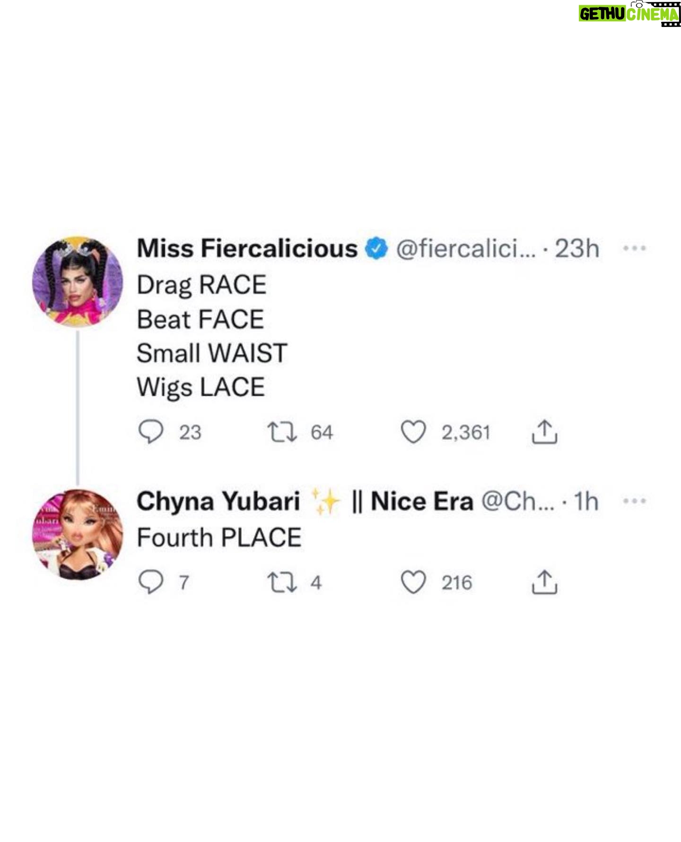
Task: Open more options on Chyna Yubari tweet
Action: coord(634,501)
